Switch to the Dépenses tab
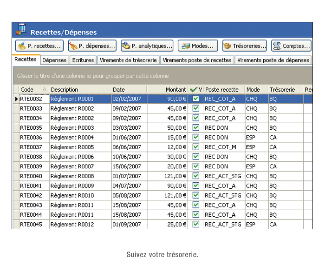The width and height of the screenshot is (325, 279). pos(54,60)
